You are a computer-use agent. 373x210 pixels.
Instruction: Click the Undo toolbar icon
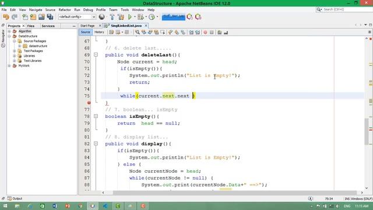pyautogui.click(x=6, y=17)
